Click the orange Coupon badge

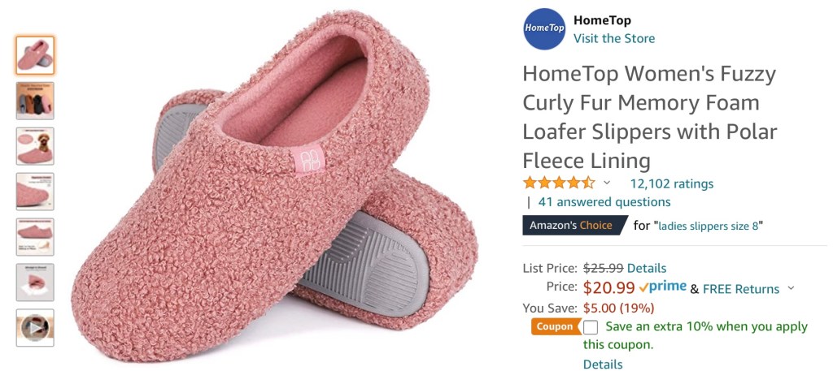[553, 326]
